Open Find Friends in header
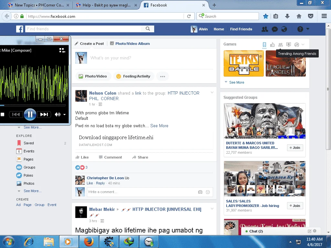 tap(241, 29)
